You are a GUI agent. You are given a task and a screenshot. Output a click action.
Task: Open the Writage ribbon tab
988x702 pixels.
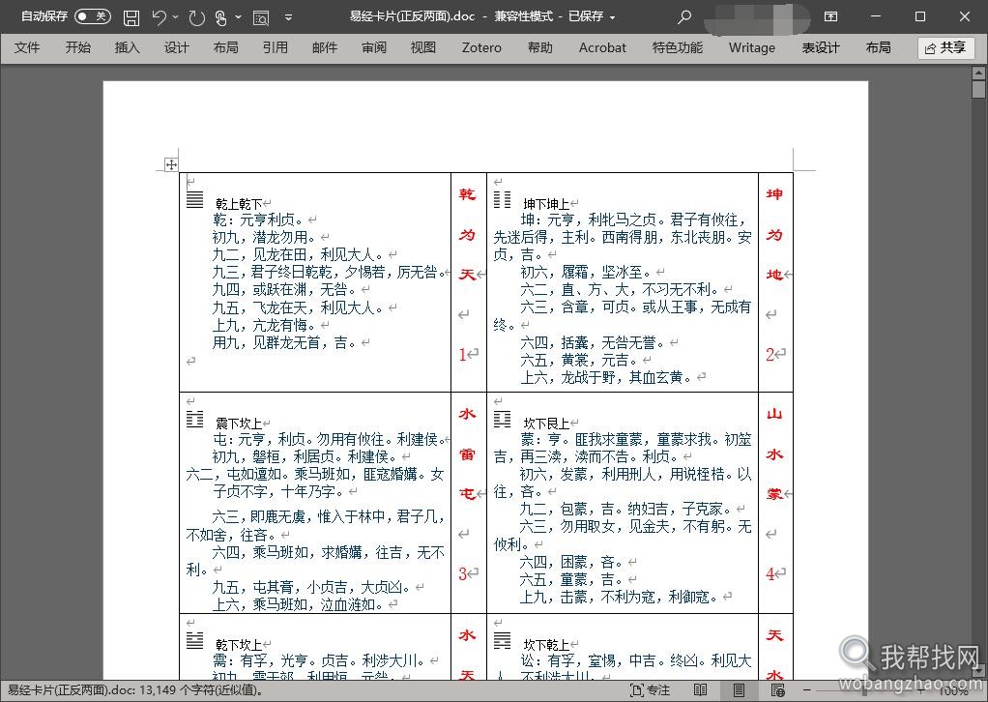click(x=752, y=48)
